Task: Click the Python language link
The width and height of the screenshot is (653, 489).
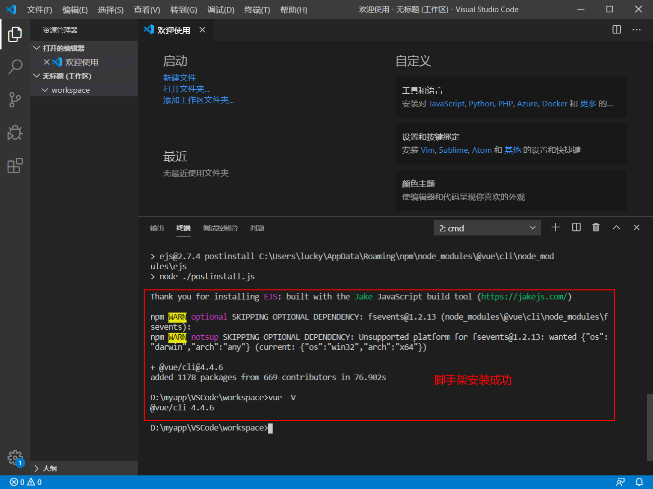Action: (x=482, y=103)
